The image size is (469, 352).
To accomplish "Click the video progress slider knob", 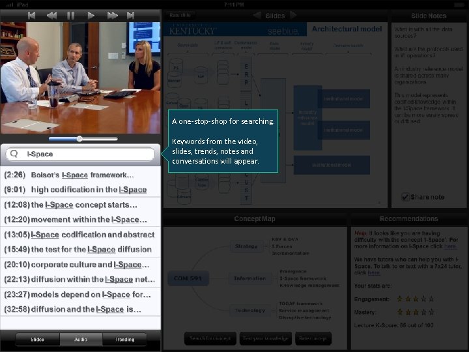I will coord(79,139).
